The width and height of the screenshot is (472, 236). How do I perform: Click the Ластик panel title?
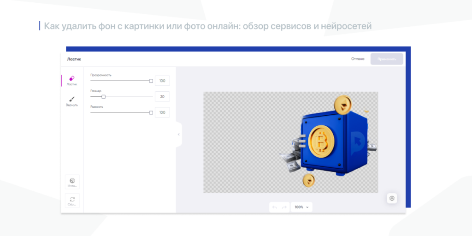tap(74, 59)
